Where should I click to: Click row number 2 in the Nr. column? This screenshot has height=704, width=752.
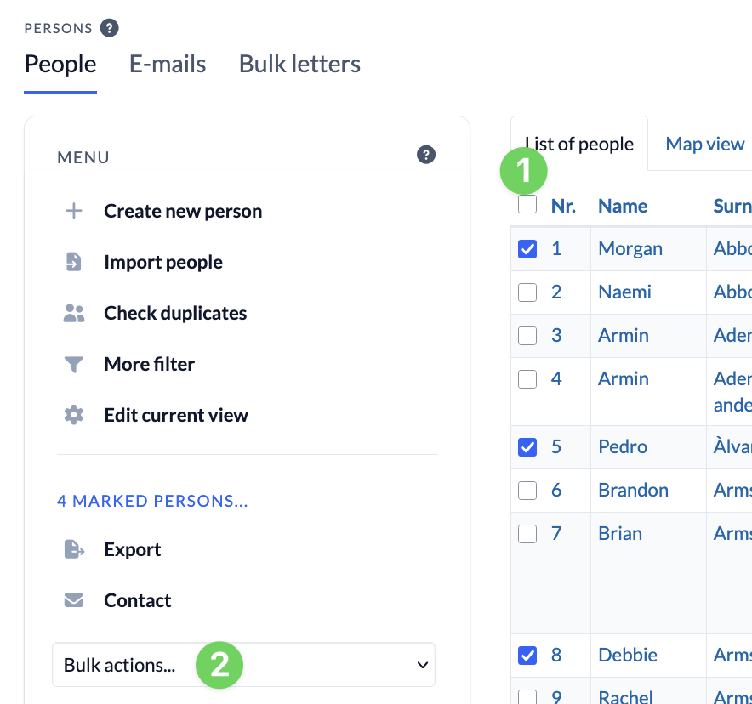(556, 292)
